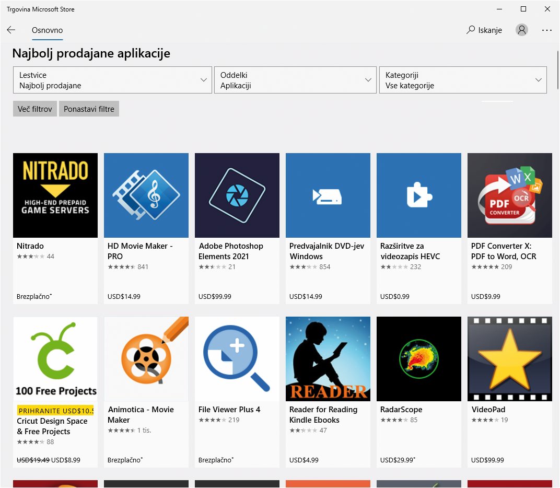Click the USD$8.99 price under Cricut Design Space
This screenshot has width=560, height=488.
coord(66,460)
